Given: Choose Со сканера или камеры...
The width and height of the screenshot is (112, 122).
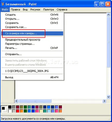Looking at the screenshot, I should click(x=32, y=33).
